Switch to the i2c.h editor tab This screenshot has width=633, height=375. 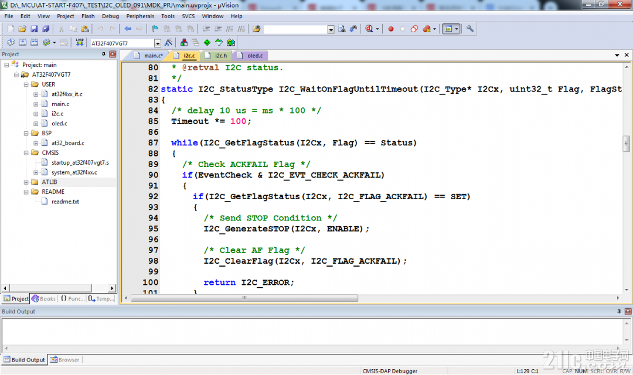pyautogui.click(x=216, y=56)
